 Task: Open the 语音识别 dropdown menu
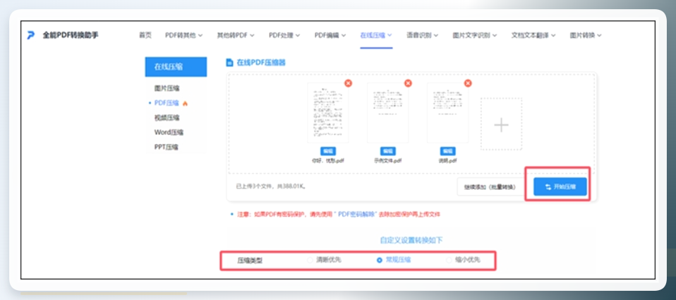pyautogui.click(x=423, y=35)
